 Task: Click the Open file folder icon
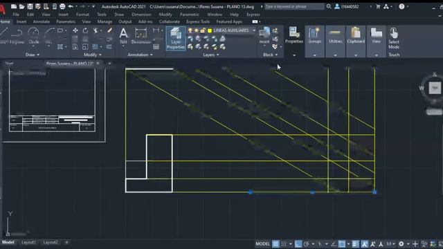pyautogui.click(x=21, y=6)
